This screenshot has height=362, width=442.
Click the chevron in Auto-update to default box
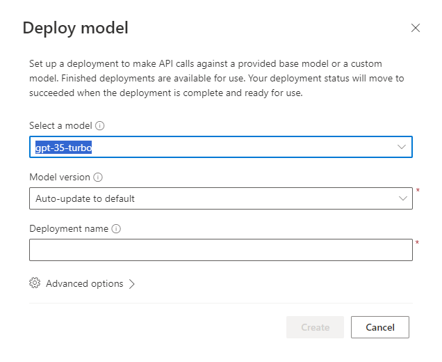point(403,198)
